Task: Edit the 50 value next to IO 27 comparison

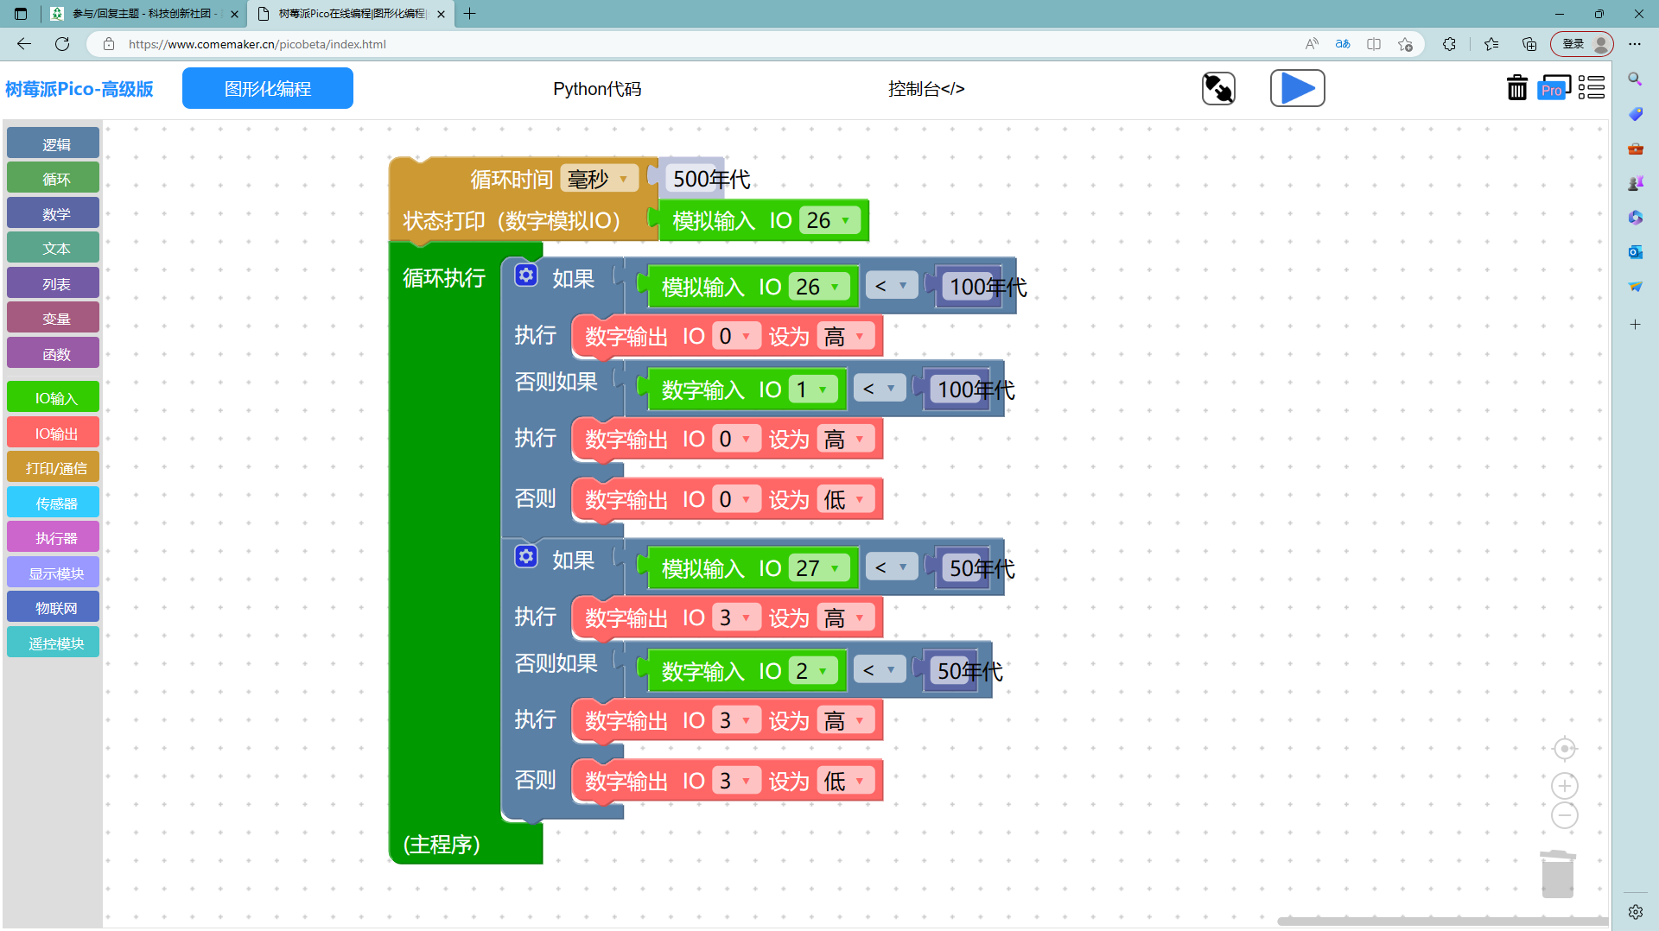Action: [x=963, y=568]
